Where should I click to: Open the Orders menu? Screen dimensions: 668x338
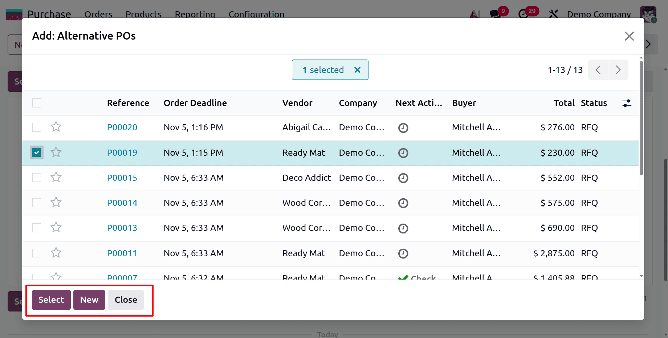(x=98, y=15)
